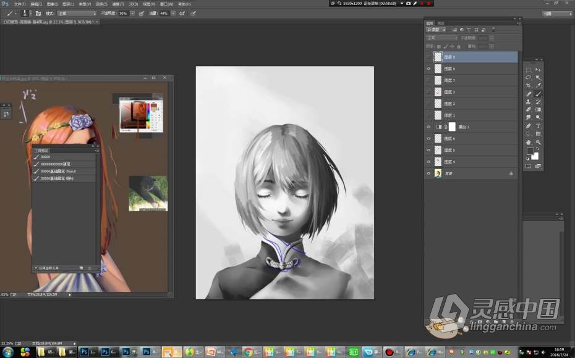The width and height of the screenshot is (575, 358).
Task: Click the screen mode icon in the toolbox
Action: coord(538,166)
